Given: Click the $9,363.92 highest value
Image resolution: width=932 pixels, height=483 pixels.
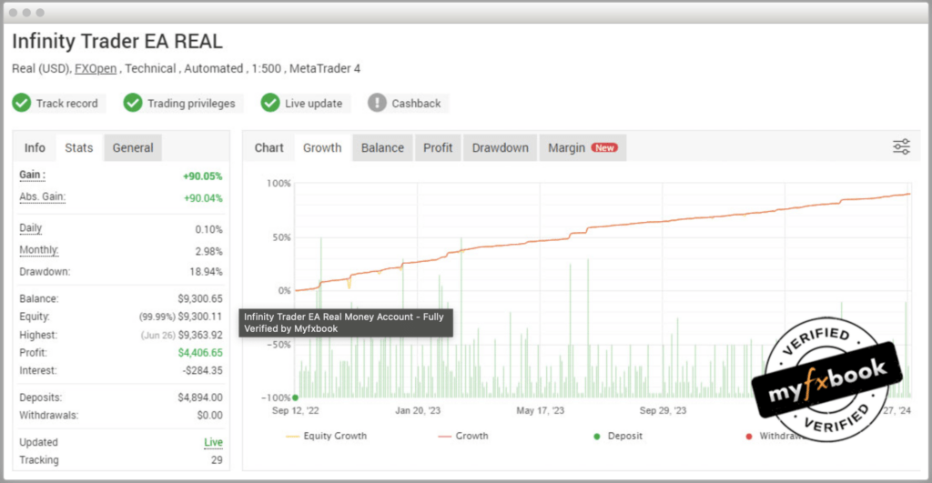Looking at the screenshot, I should tap(200, 335).
